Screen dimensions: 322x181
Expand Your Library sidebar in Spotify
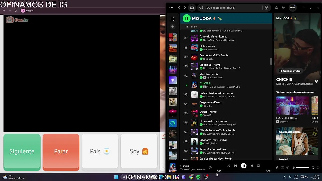pyautogui.click(x=172, y=19)
